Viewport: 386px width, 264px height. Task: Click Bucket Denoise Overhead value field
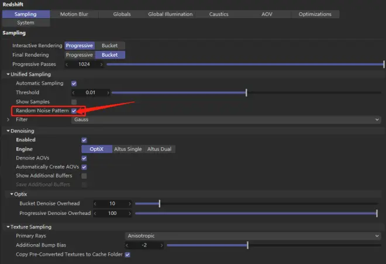coord(112,203)
